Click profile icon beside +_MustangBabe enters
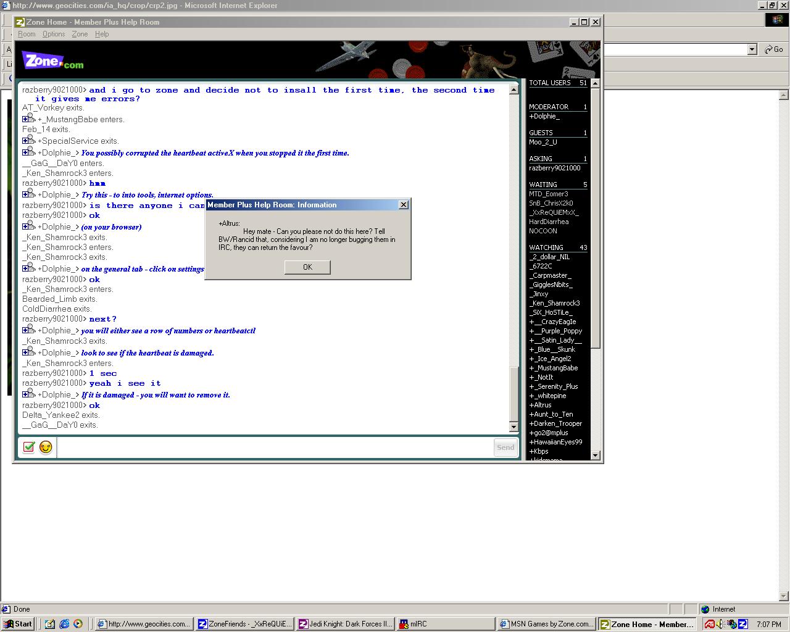Image resolution: width=790 pixels, height=632 pixels. (29, 118)
